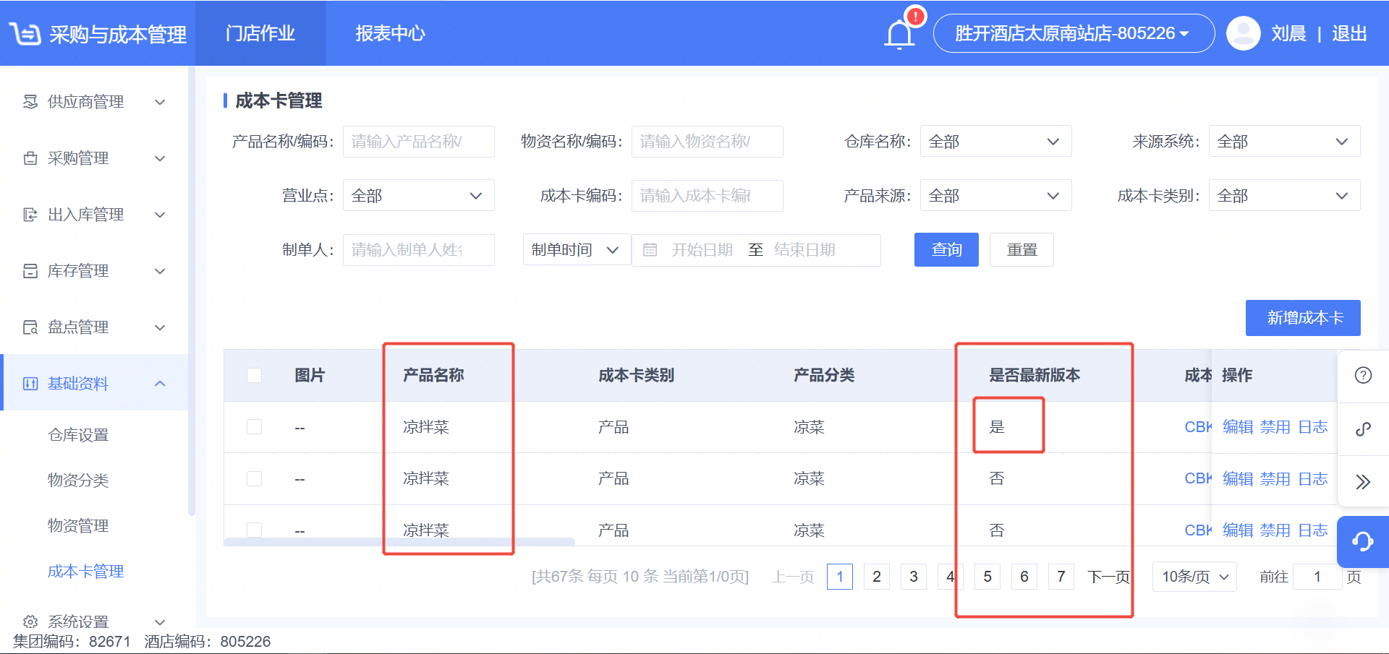
Task: Click 日志 in the second 凉拌菜 row
Action: (1313, 478)
